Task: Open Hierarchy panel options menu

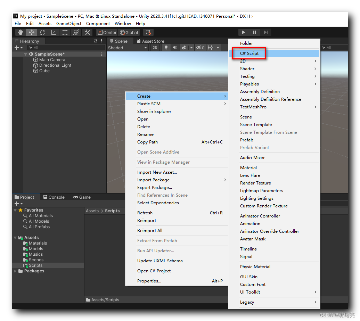Action: tap(101, 41)
